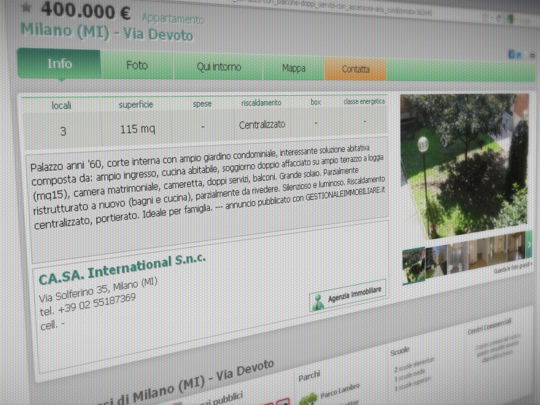Open the main garden courtyard photo
The width and height of the screenshot is (540, 405).
click(464, 165)
